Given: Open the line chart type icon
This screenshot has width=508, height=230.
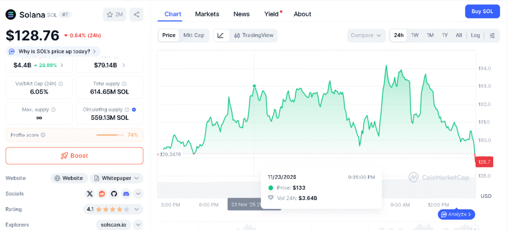Looking at the screenshot, I should coord(221,35).
